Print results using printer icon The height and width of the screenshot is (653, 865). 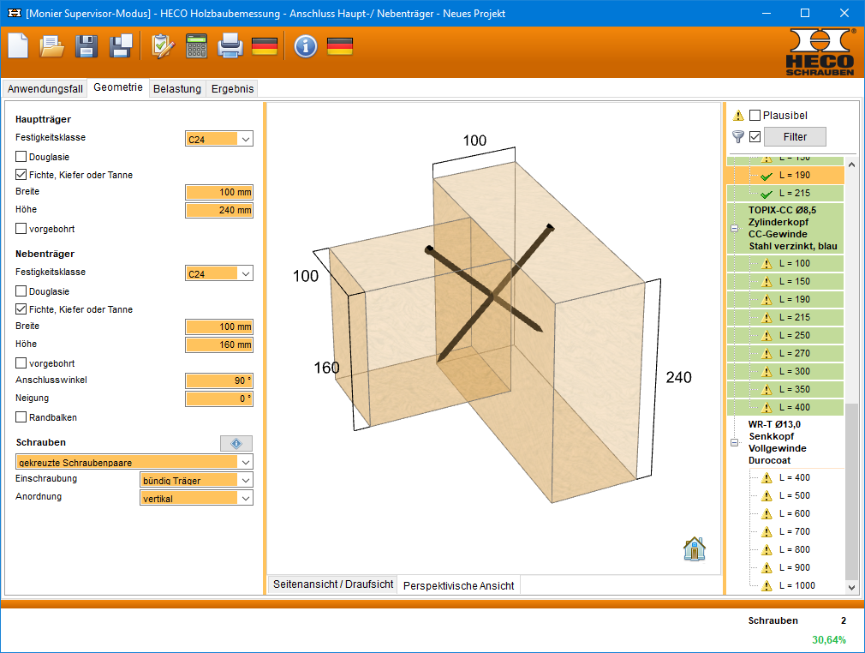[x=230, y=46]
